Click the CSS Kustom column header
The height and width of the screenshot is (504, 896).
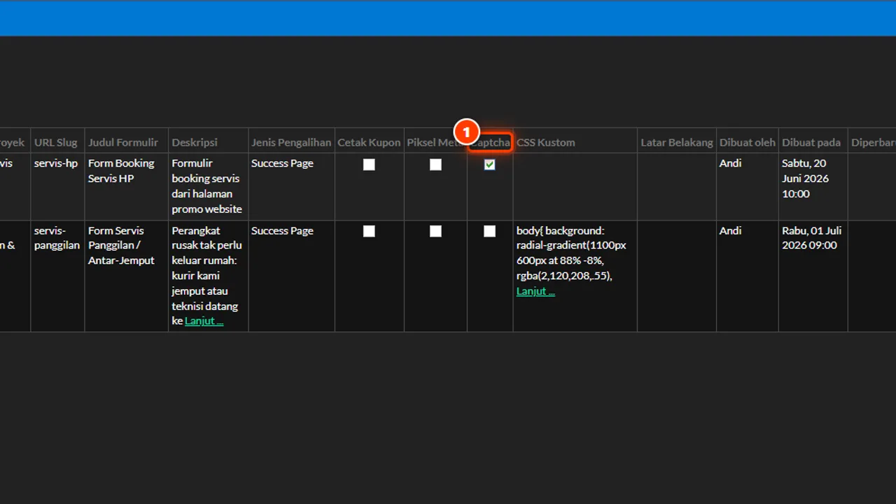(x=546, y=142)
